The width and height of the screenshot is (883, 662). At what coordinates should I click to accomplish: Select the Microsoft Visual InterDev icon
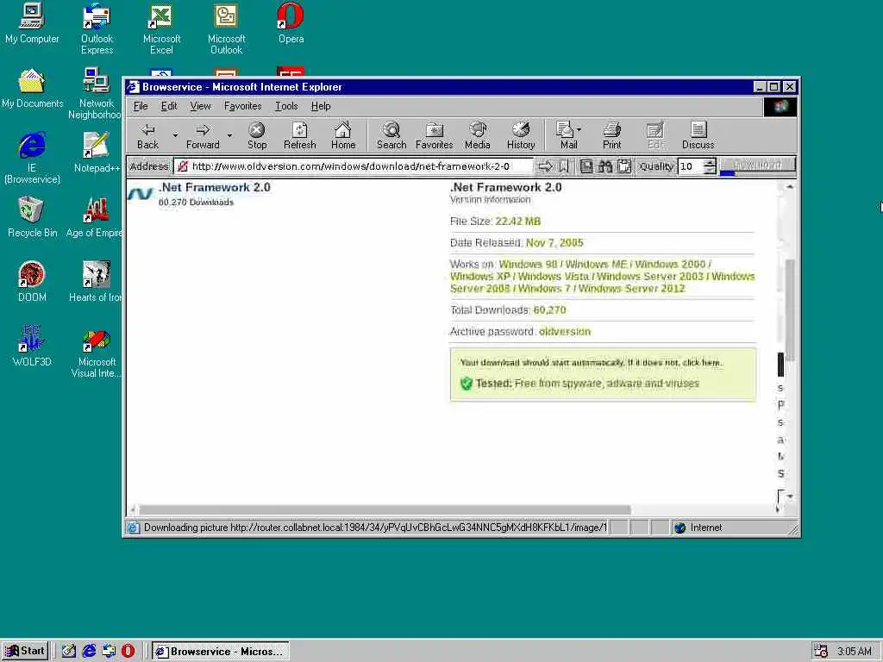[97, 353]
